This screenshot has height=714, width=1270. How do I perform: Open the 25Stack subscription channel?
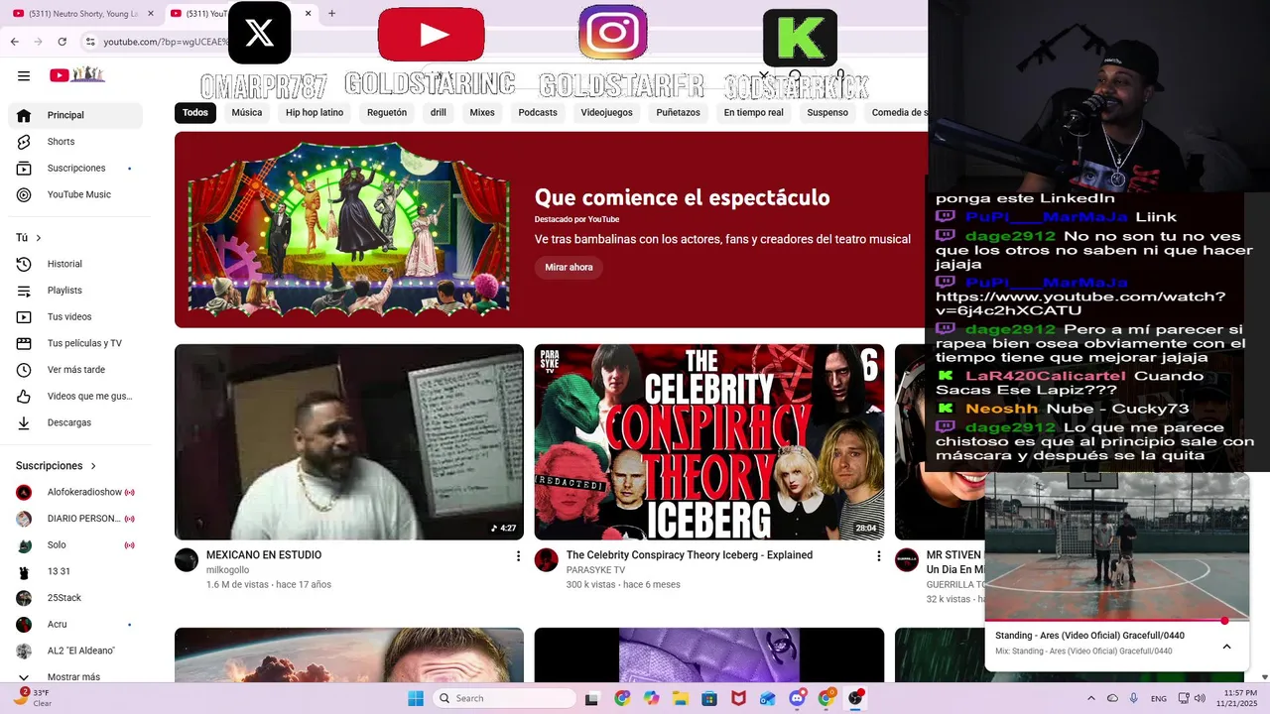75,598
